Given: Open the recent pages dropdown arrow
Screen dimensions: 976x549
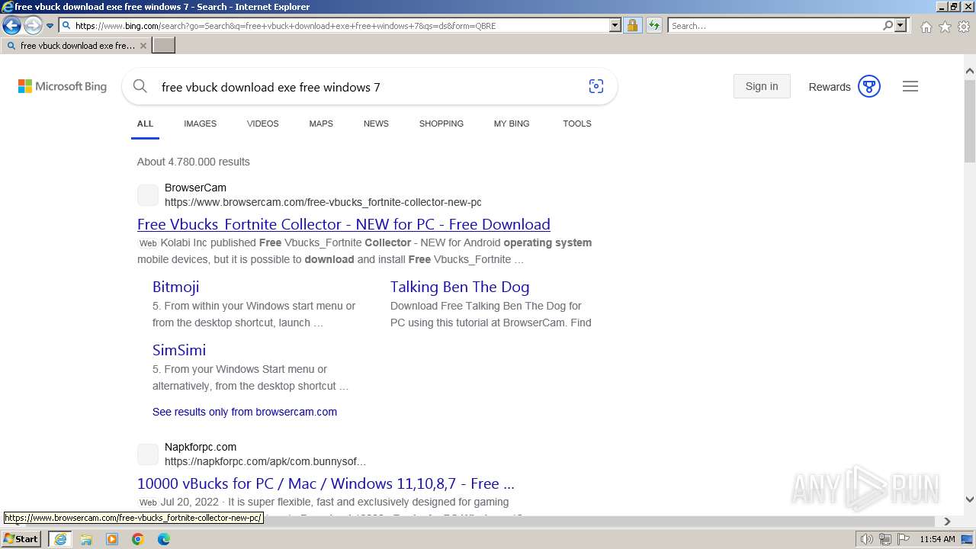Looking at the screenshot, I should (50, 26).
